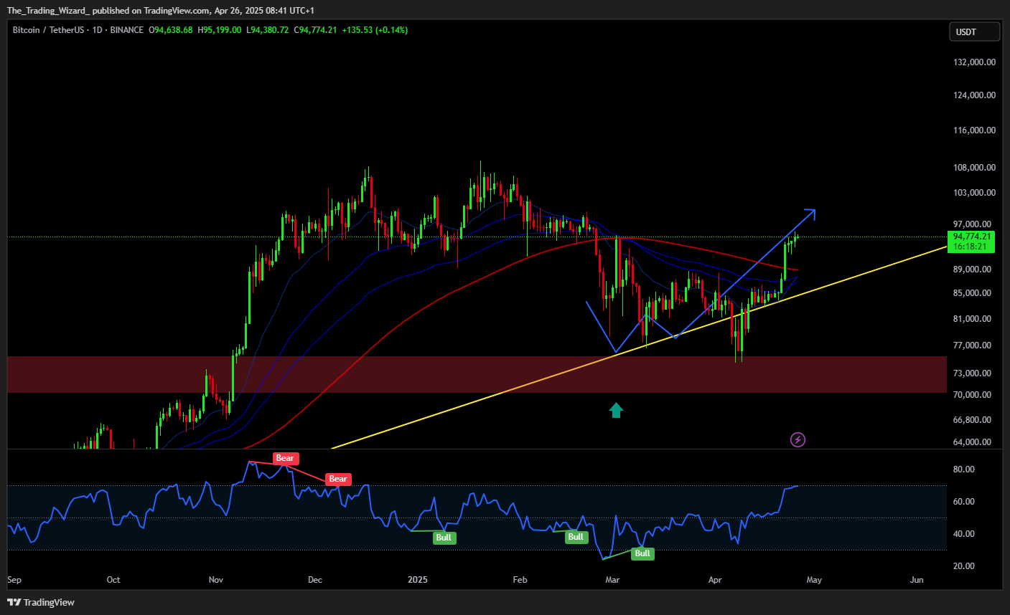Click the RSI 40.00 scale label
This screenshot has width=1010, height=615.
point(963,534)
